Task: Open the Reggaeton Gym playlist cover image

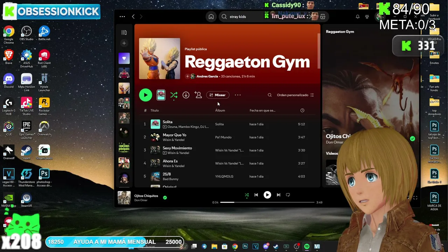Action: pos(160,58)
